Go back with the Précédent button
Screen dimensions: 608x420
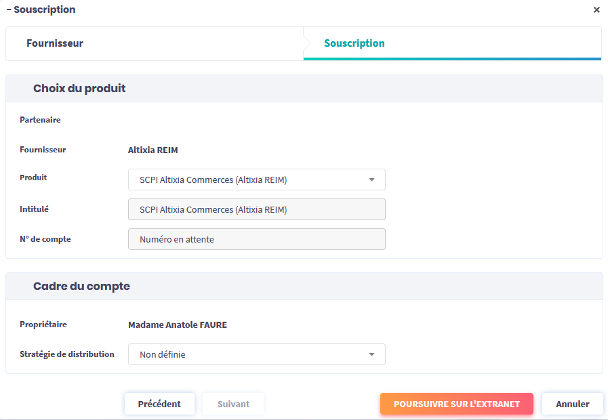(159, 404)
